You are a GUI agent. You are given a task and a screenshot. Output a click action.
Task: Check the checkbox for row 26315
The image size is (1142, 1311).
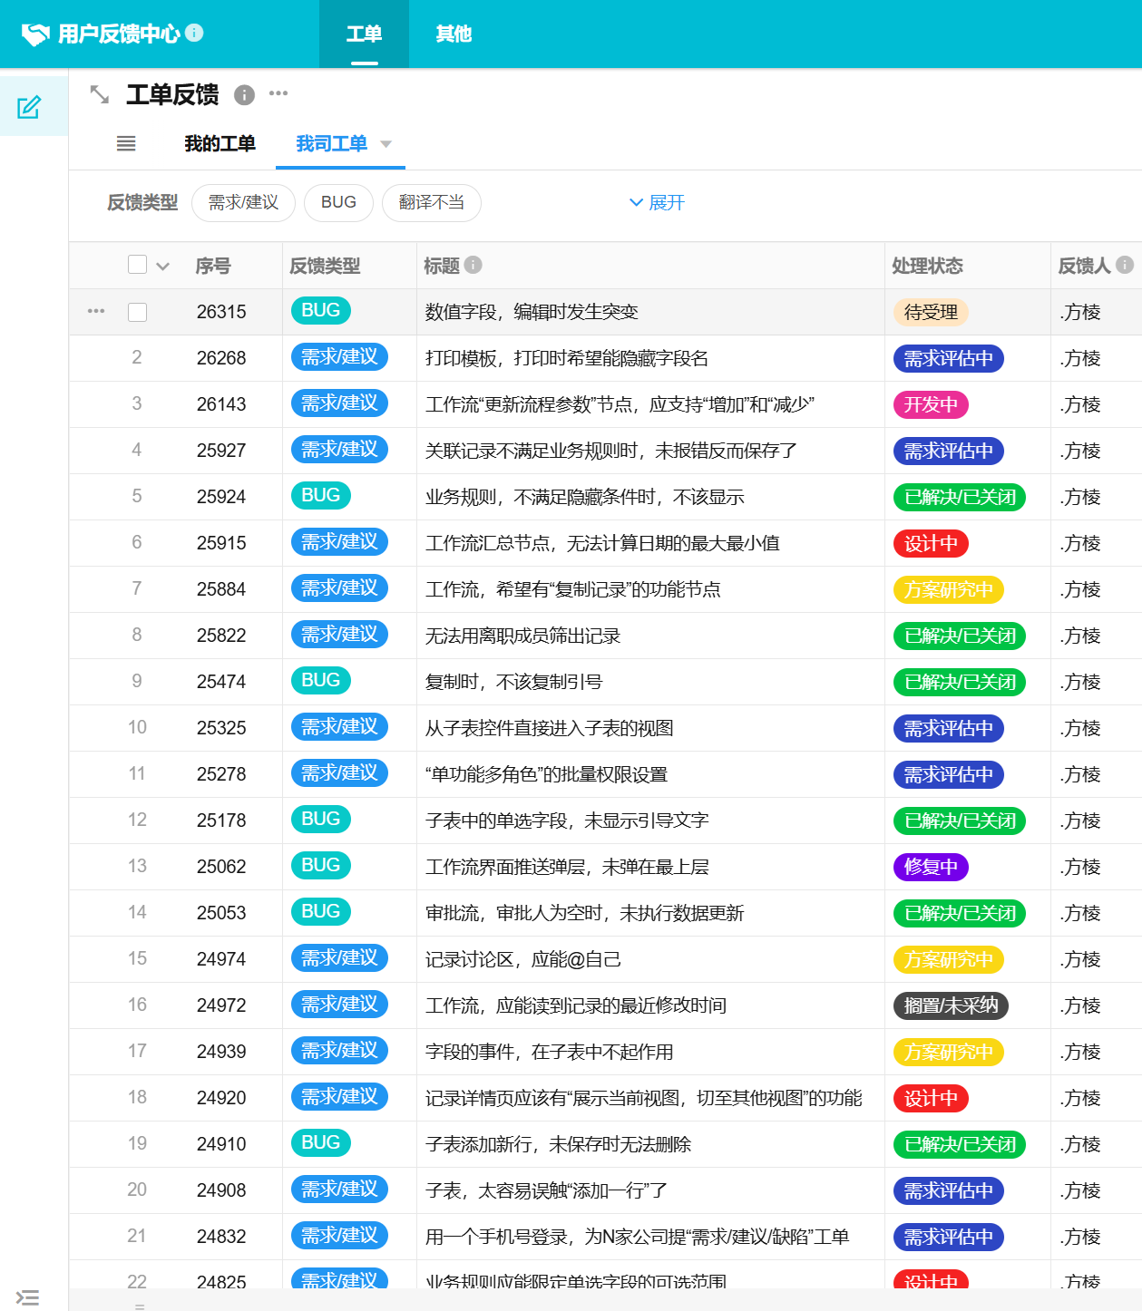pos(137,312)
